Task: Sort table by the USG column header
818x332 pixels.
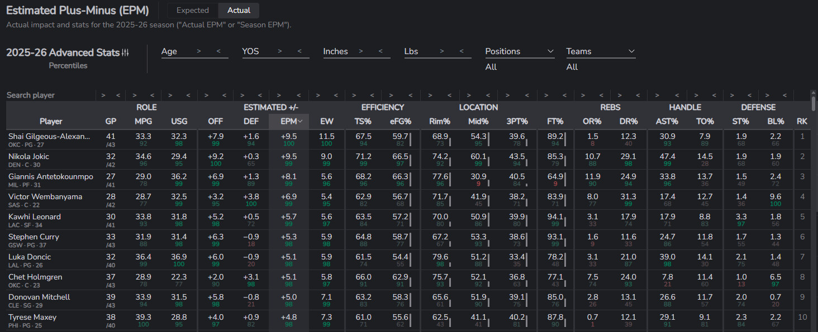Action: [x=179, y=121]
